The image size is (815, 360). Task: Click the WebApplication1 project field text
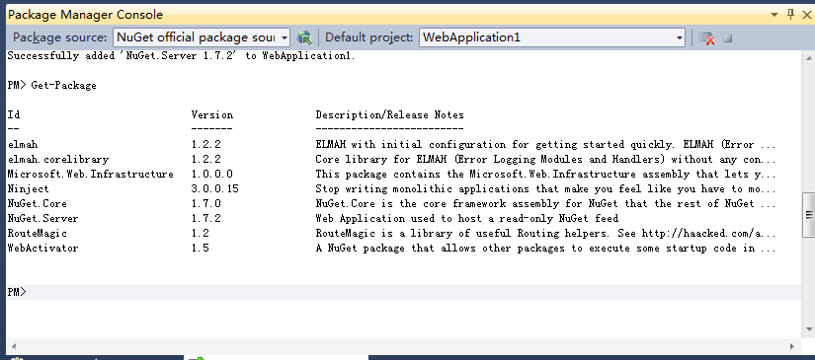(471, 37)
